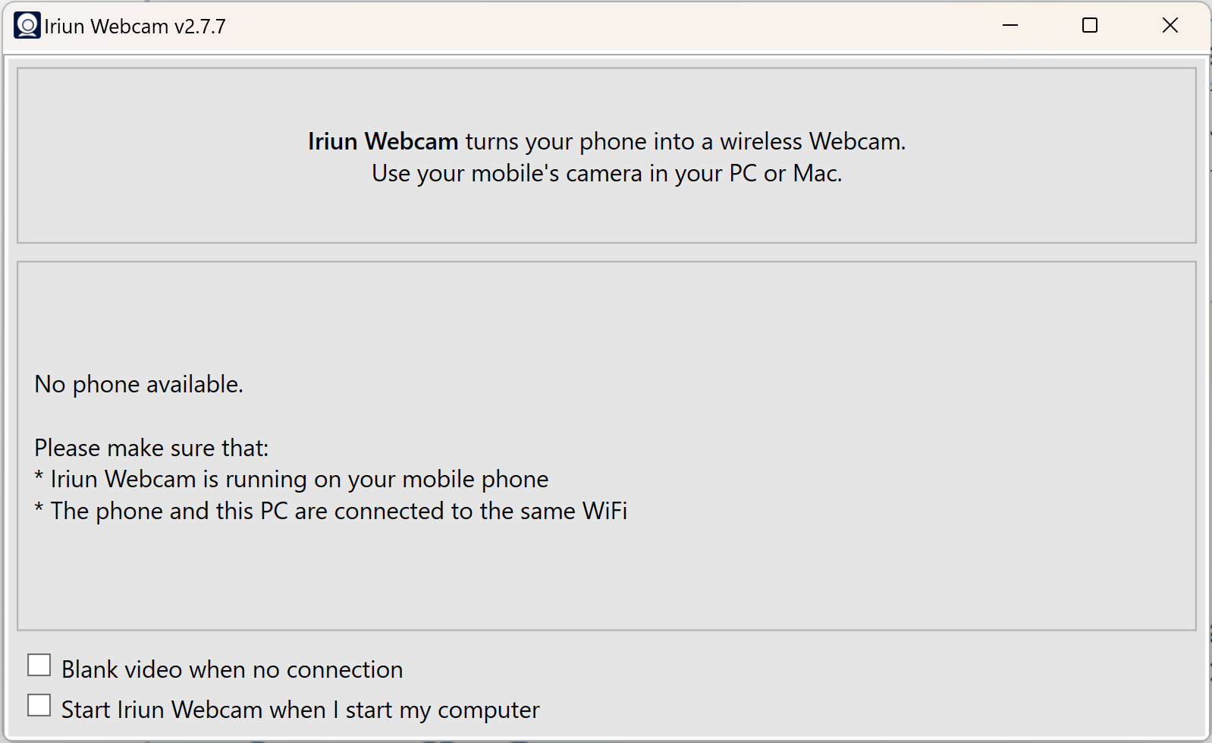
Task: Minimize the Iriun Webcam window
Action: coord(1009,25)
